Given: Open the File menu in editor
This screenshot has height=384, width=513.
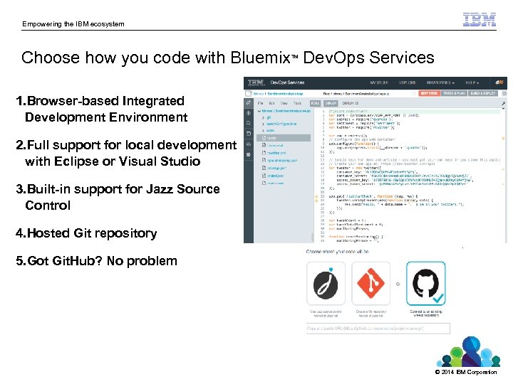Looking at the screenshot, I should (261, 103).
